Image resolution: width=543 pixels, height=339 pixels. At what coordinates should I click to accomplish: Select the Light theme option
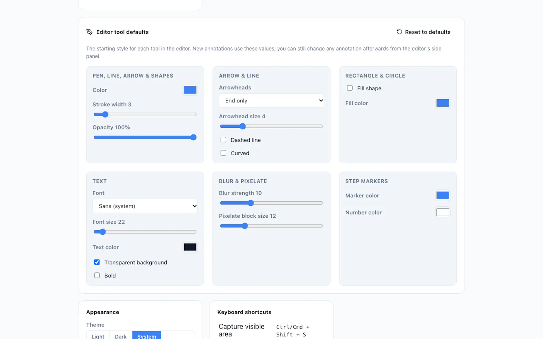click(x=98, y=336)
